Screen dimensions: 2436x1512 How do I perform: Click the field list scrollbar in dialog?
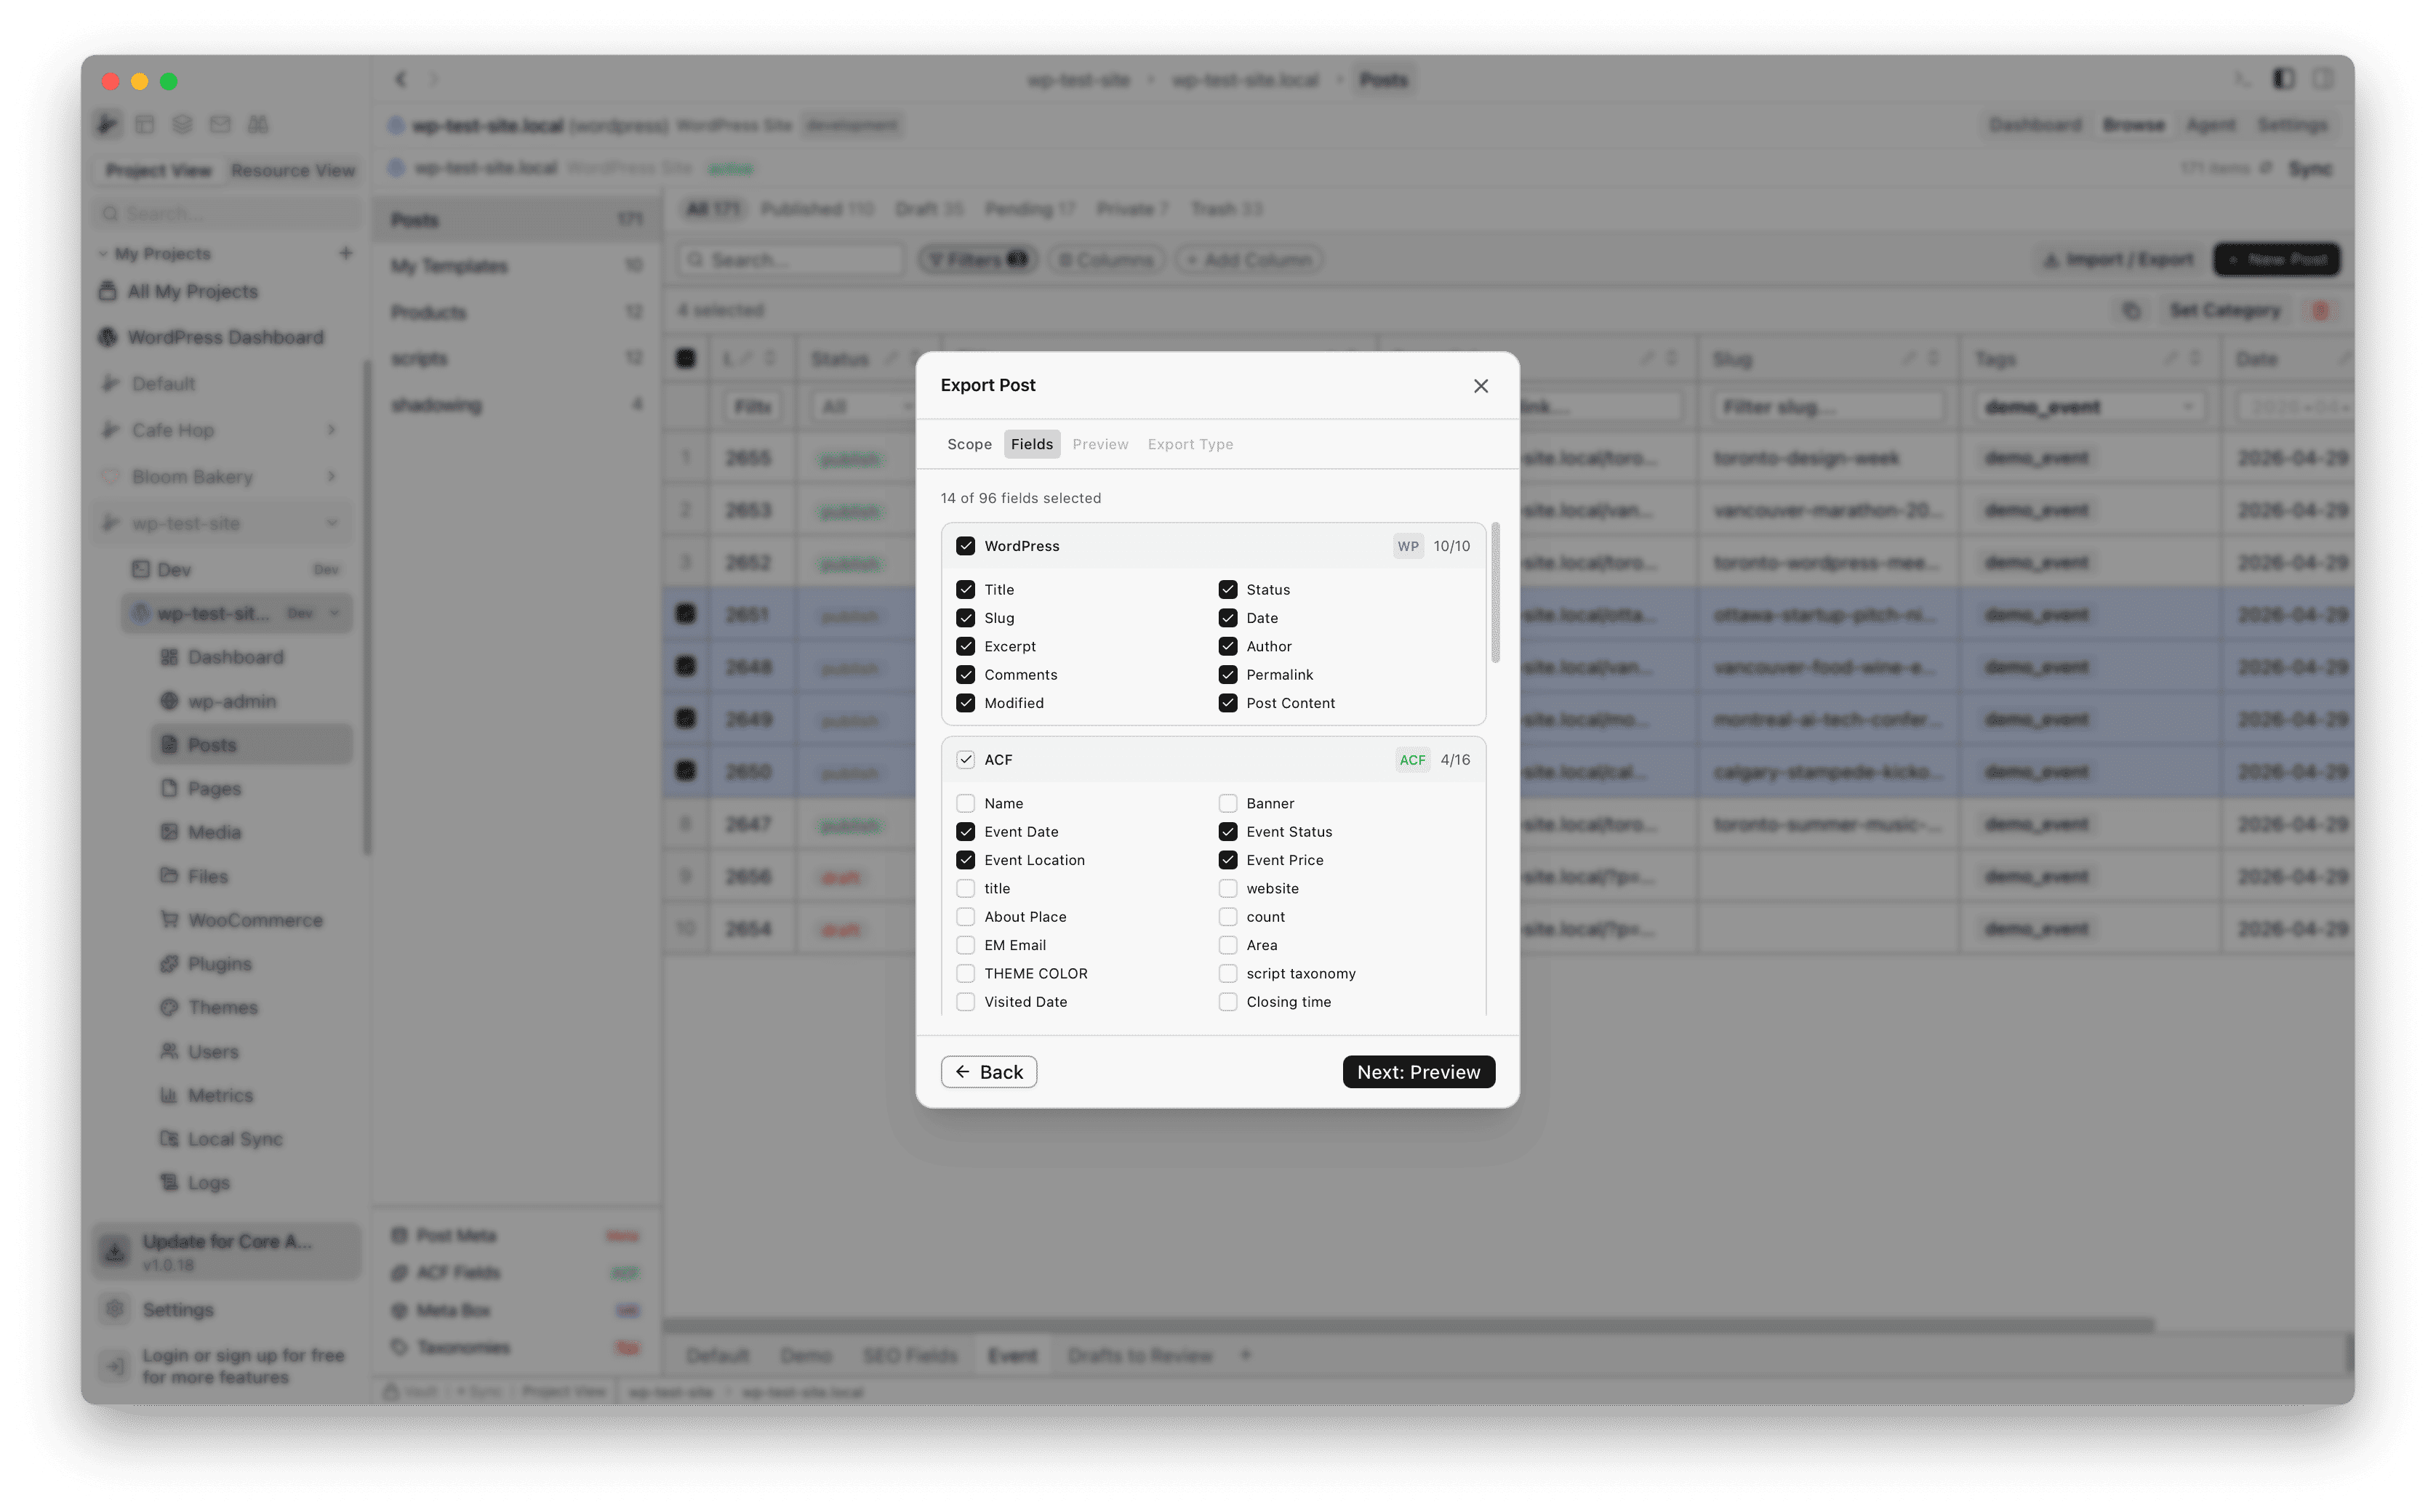(1496, 593)
